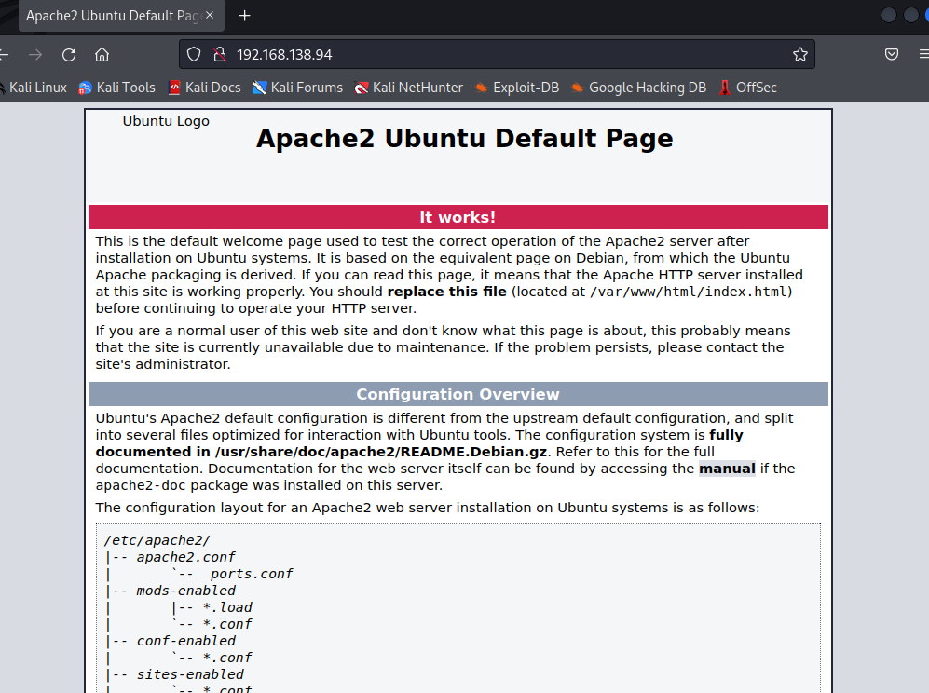Bookmark this page with star icon
The image size is (929, 693).
(799, 55)
